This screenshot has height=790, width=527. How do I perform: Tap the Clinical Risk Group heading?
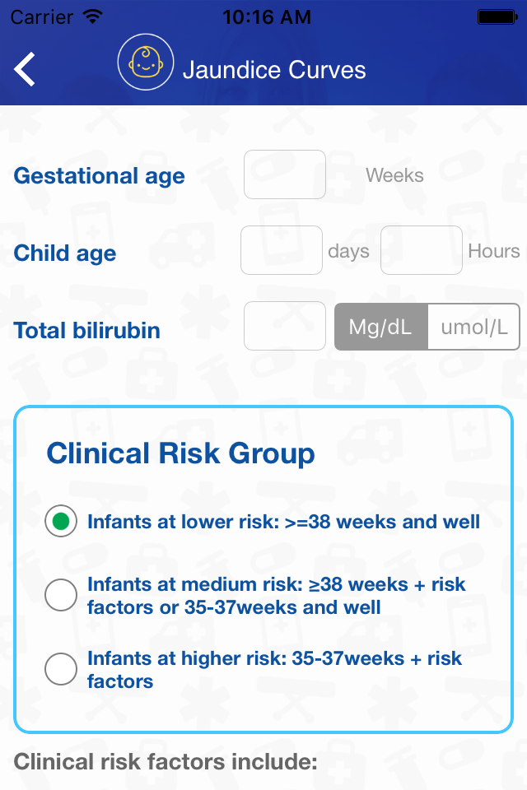[x=180, y=453]
